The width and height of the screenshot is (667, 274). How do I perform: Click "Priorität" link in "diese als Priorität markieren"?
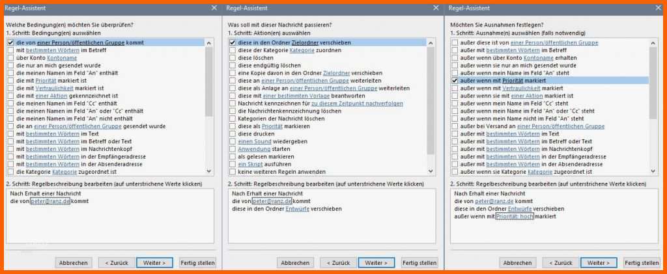coord(272,126)
